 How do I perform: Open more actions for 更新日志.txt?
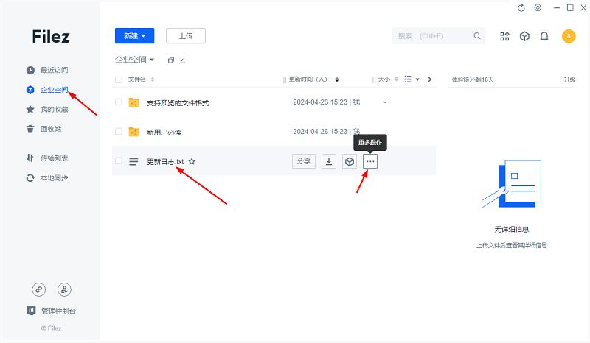pyautogui.click(x=370, y=161)
